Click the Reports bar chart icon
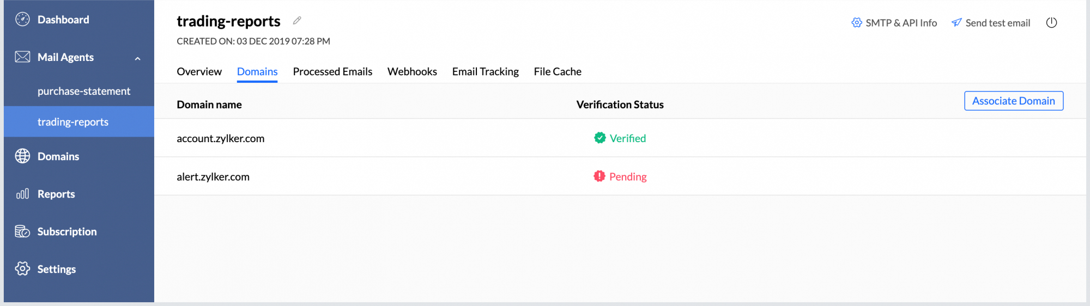 coord(22,194)
